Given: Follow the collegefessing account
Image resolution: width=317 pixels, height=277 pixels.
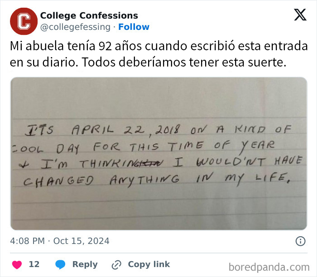Looking at the screenshot, I should click(x=134, y=27).
